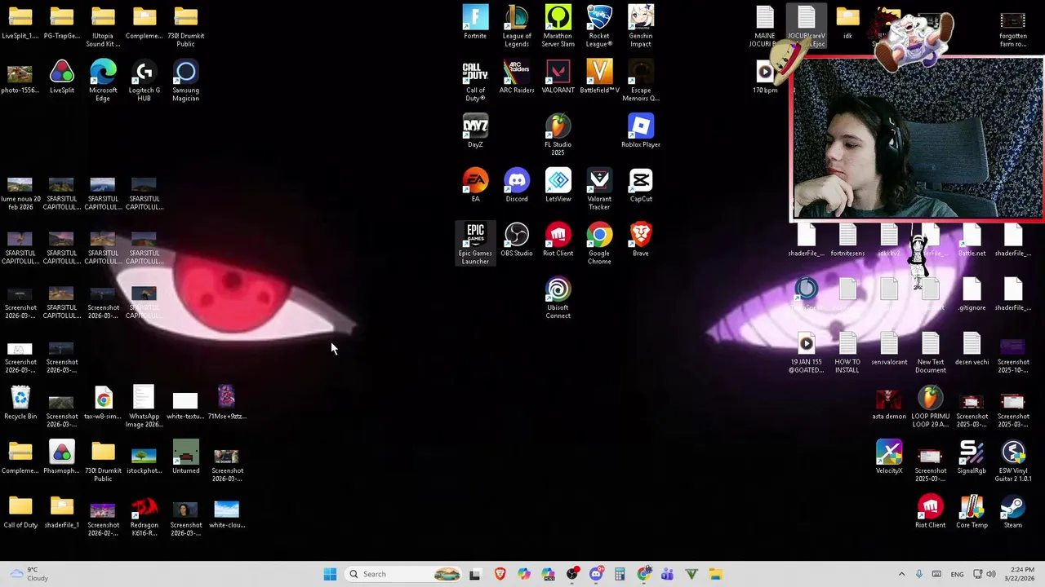Screen dimensions: 1045x587
Task: Open Google Chrome desktop shortcut
Action: point(599,243)
